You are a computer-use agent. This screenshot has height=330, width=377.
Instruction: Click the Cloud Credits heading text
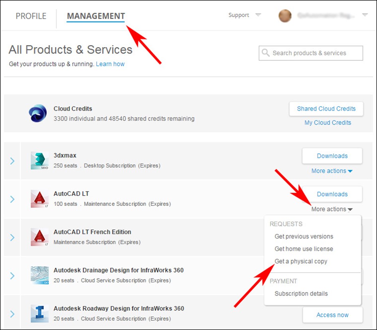[x=73, y=109]
